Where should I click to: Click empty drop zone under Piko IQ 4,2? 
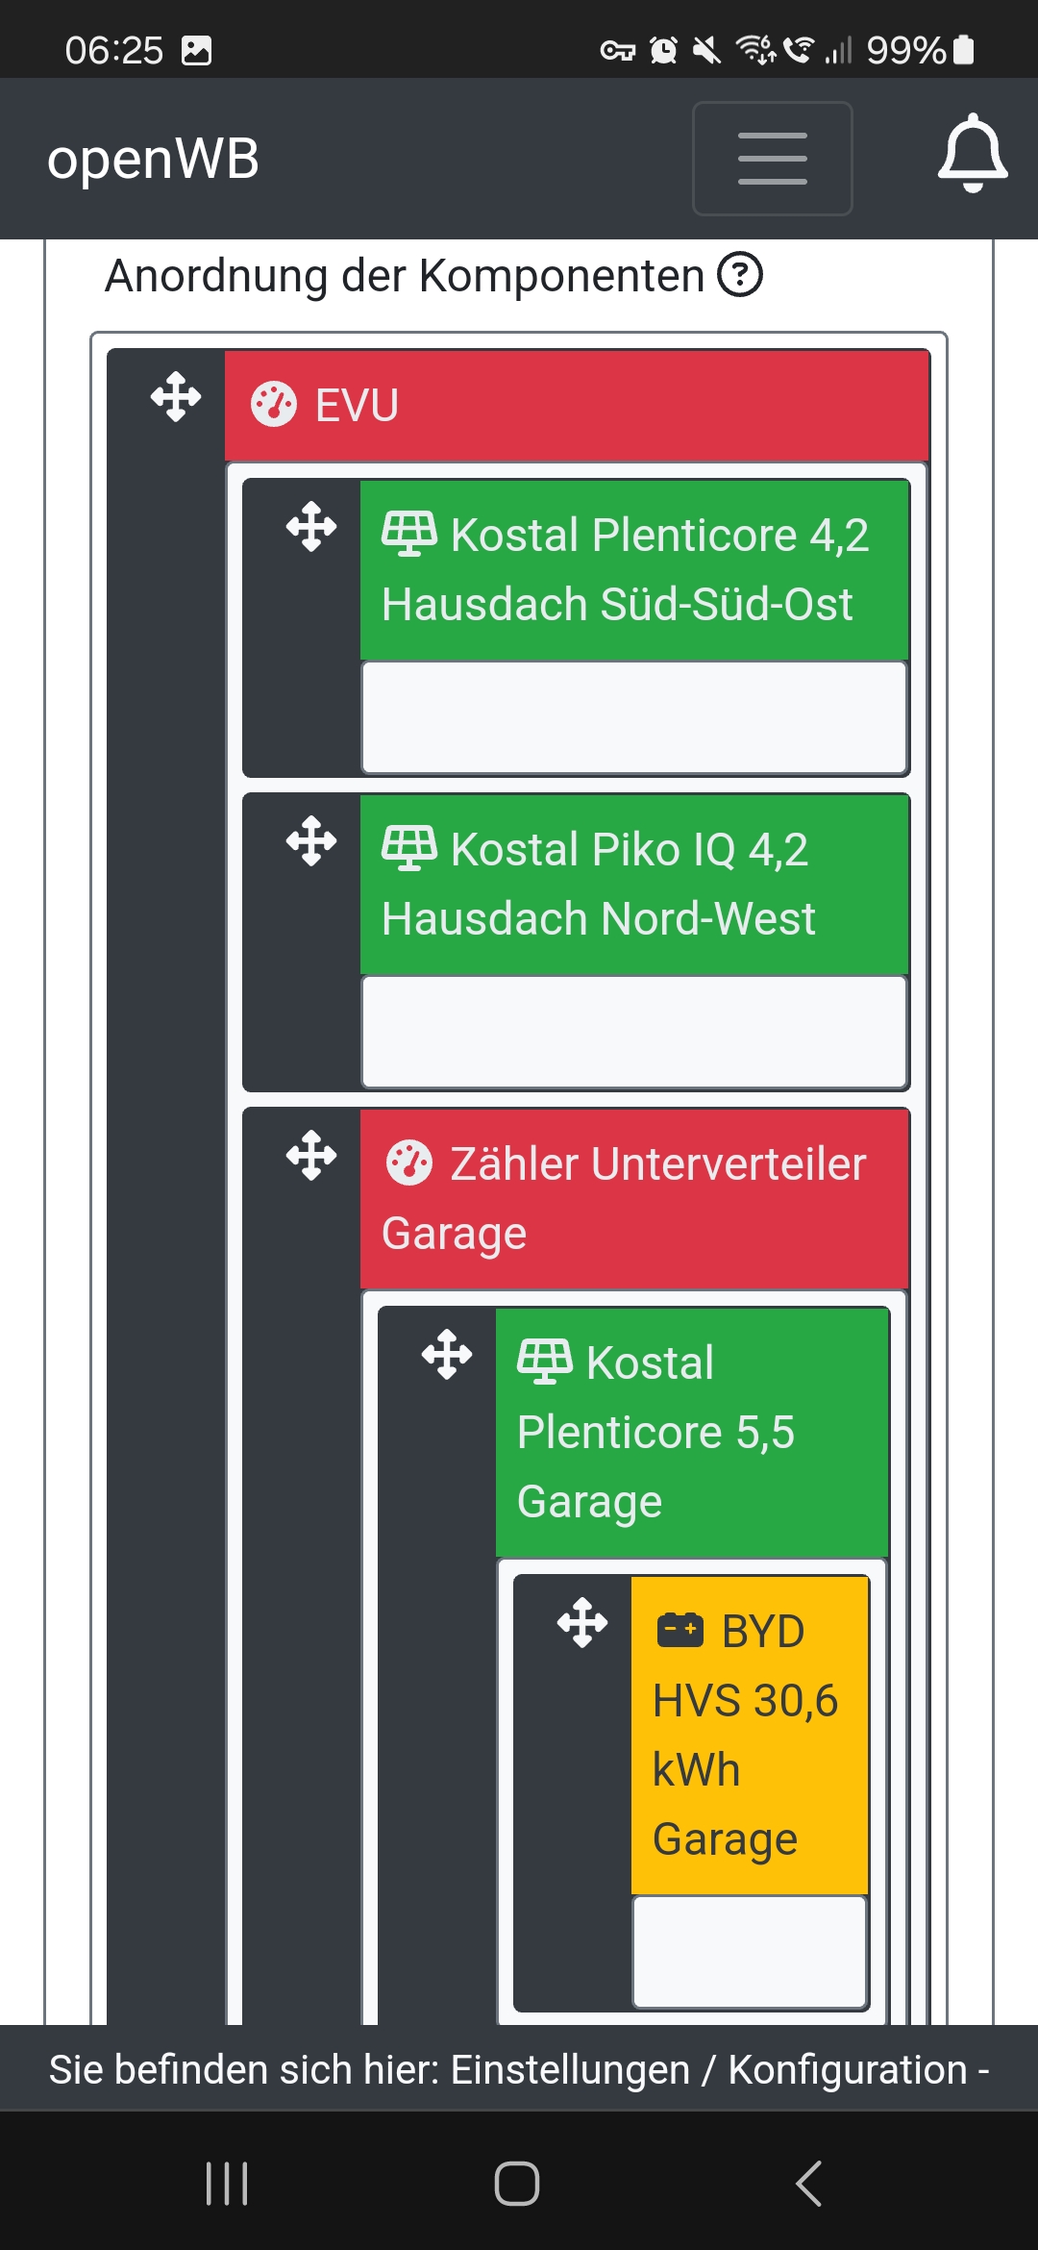point(634,1032)
